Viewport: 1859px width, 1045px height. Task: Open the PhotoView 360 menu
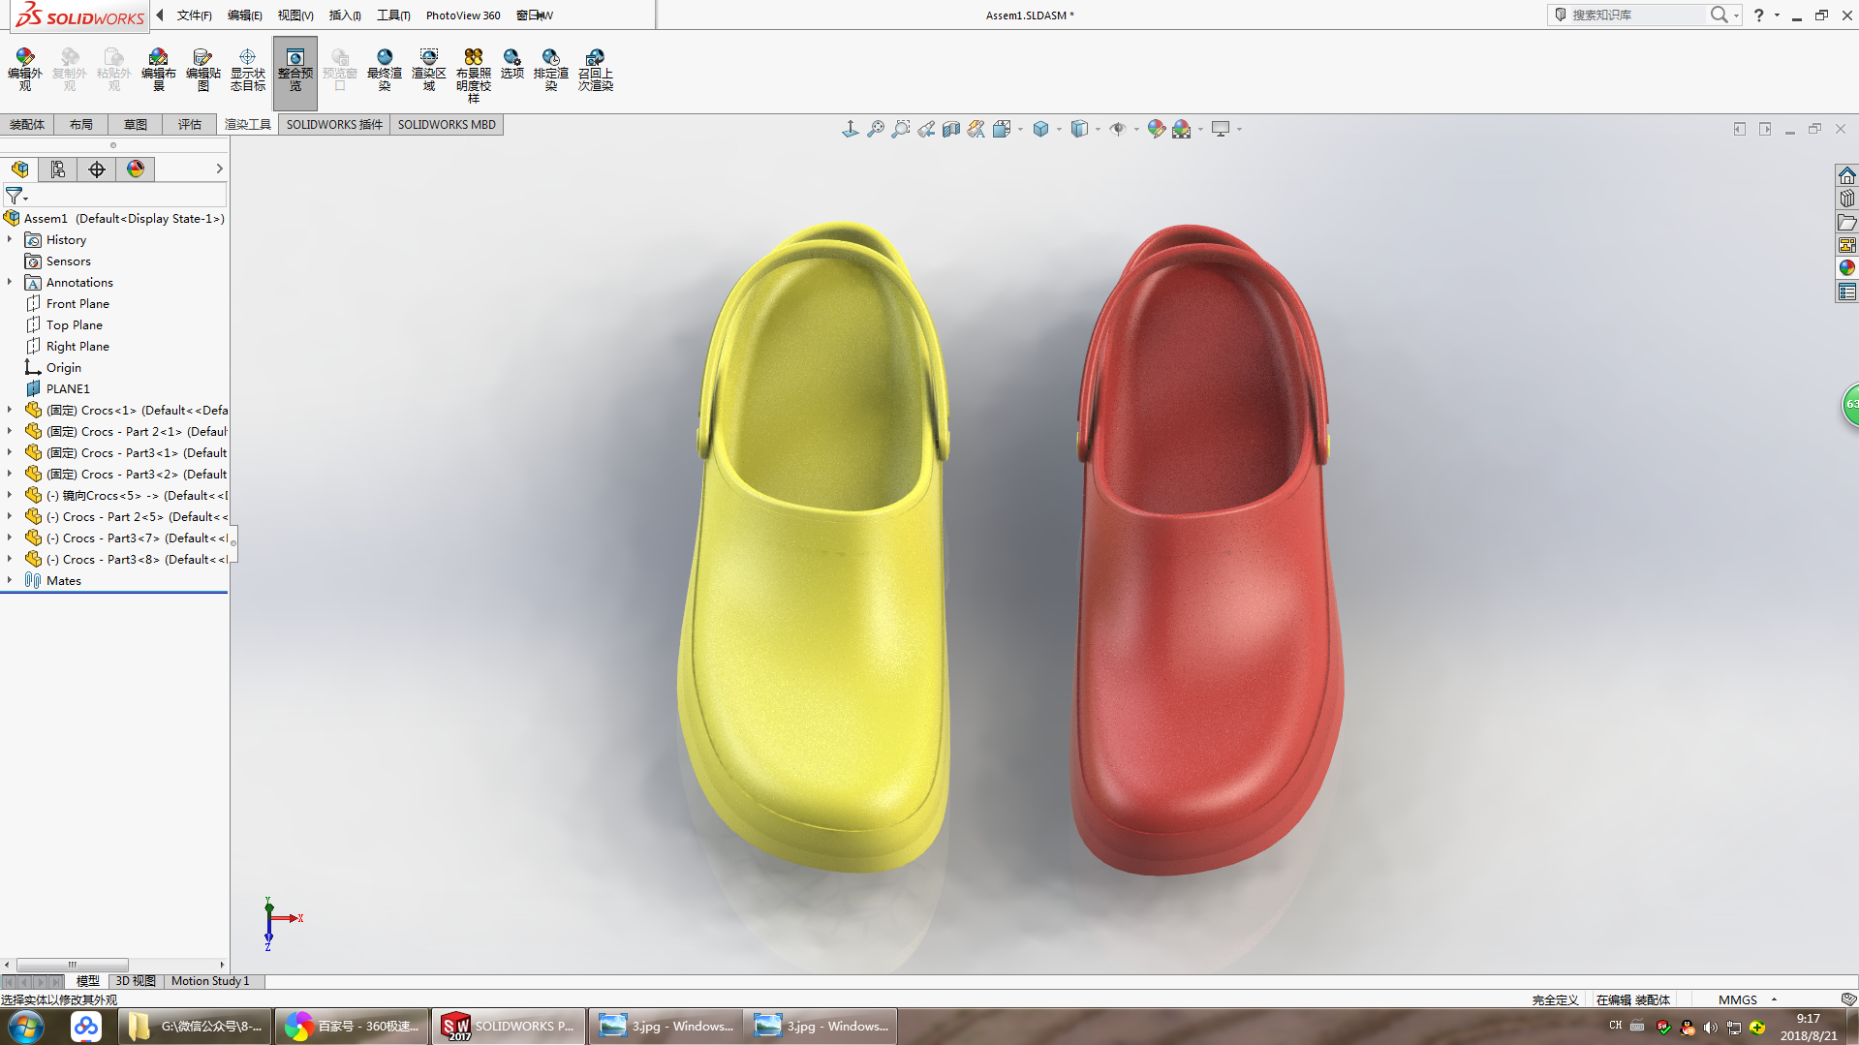463,15
